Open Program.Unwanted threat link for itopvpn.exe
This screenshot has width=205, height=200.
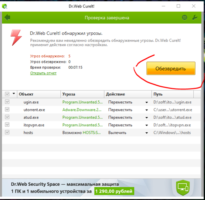click(x=82, y=125)
